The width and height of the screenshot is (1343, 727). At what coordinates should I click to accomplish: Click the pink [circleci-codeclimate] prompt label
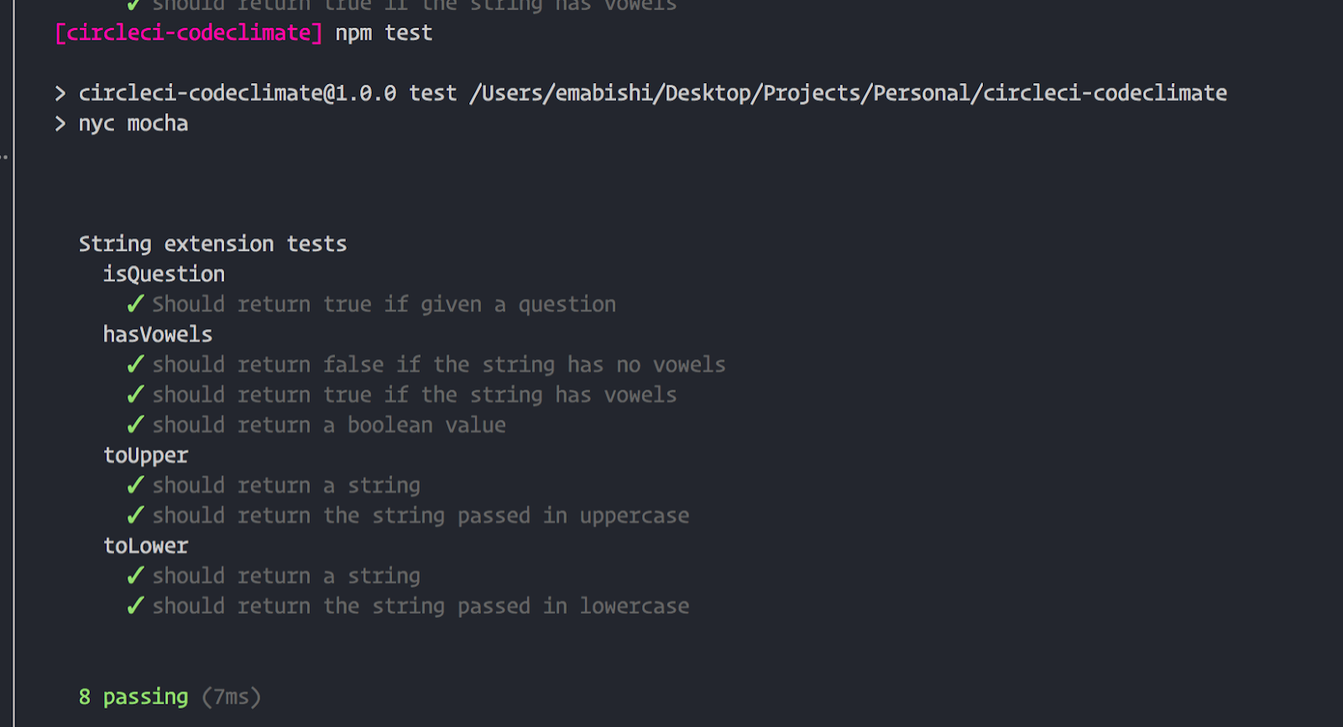click(x=189, y=33)
